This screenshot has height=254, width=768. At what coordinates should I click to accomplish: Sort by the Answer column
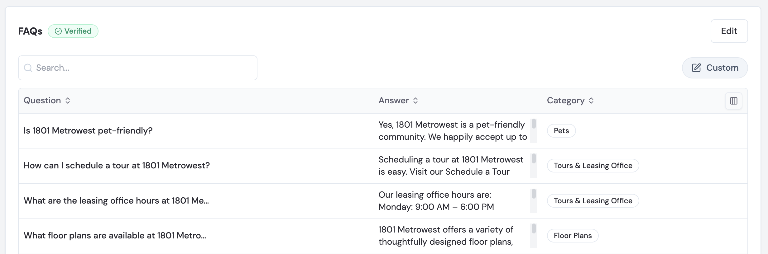[398, 101]
